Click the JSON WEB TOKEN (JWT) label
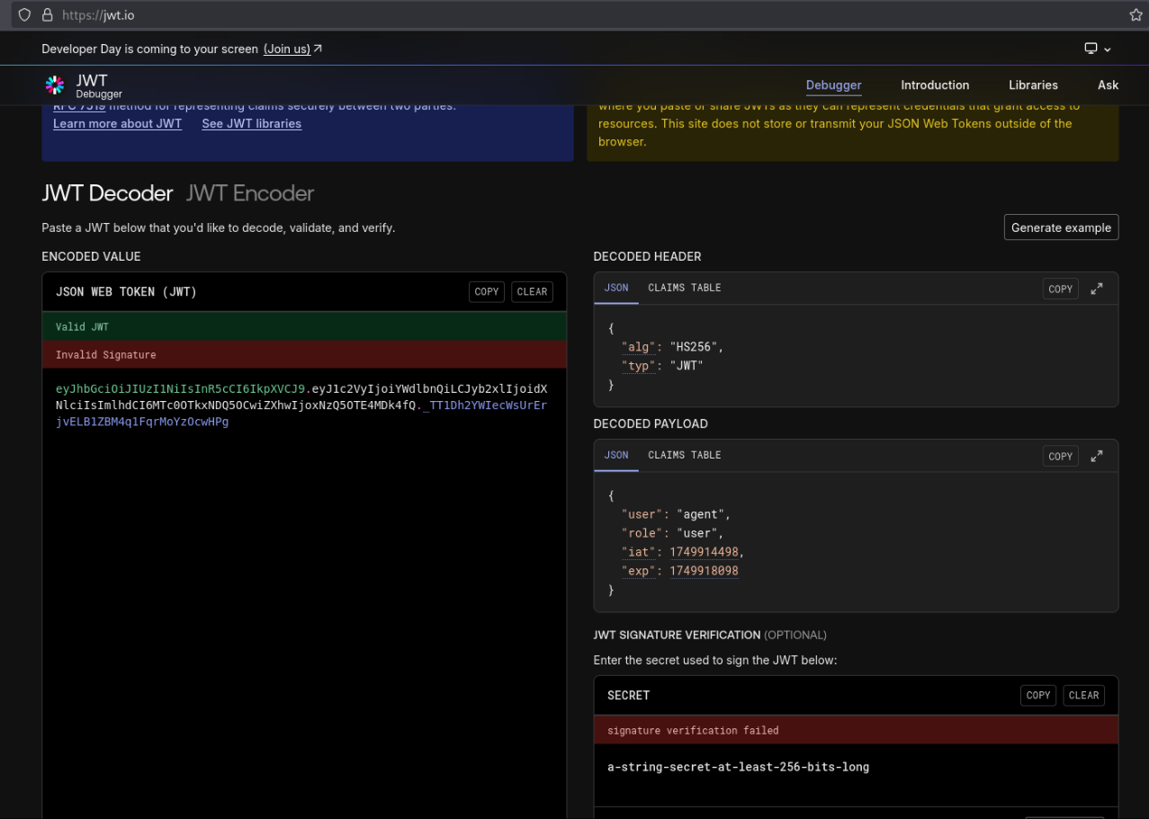1149x819 pixels. [126, 291]
